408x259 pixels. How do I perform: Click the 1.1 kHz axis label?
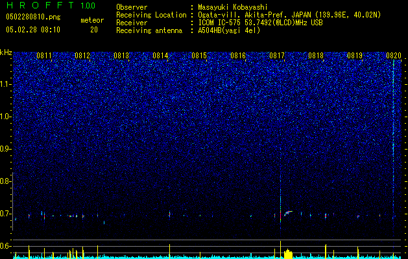[x=6, y=84]
